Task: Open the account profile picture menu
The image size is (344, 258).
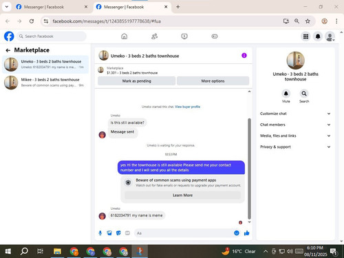Action: [x=330, y=36]
